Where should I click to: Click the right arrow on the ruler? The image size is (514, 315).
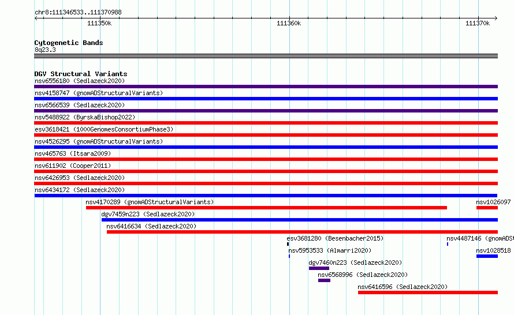(x=496, y=18)
